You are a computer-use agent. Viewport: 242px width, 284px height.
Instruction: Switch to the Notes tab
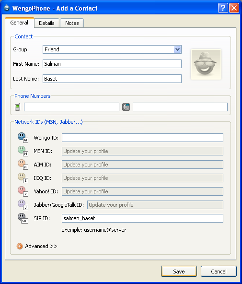click(x=72, y=23)
